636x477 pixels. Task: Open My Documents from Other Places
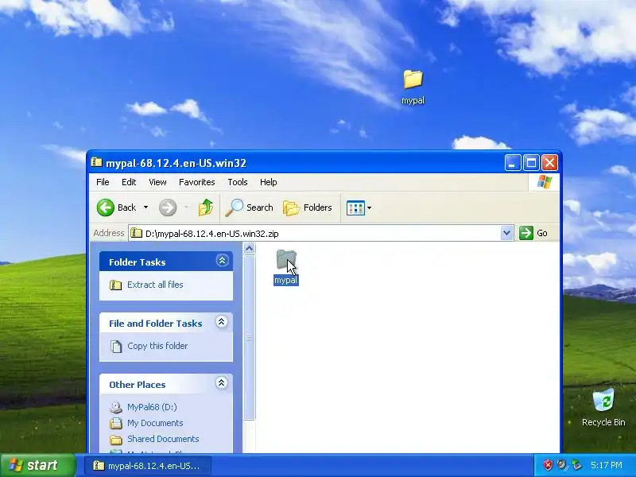(x=155, y=423)
